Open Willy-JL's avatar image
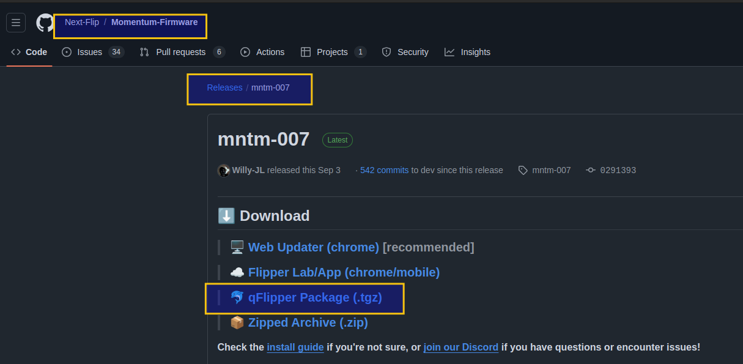The width and height of the screenshot is (743, 364). tap(224, 170)
